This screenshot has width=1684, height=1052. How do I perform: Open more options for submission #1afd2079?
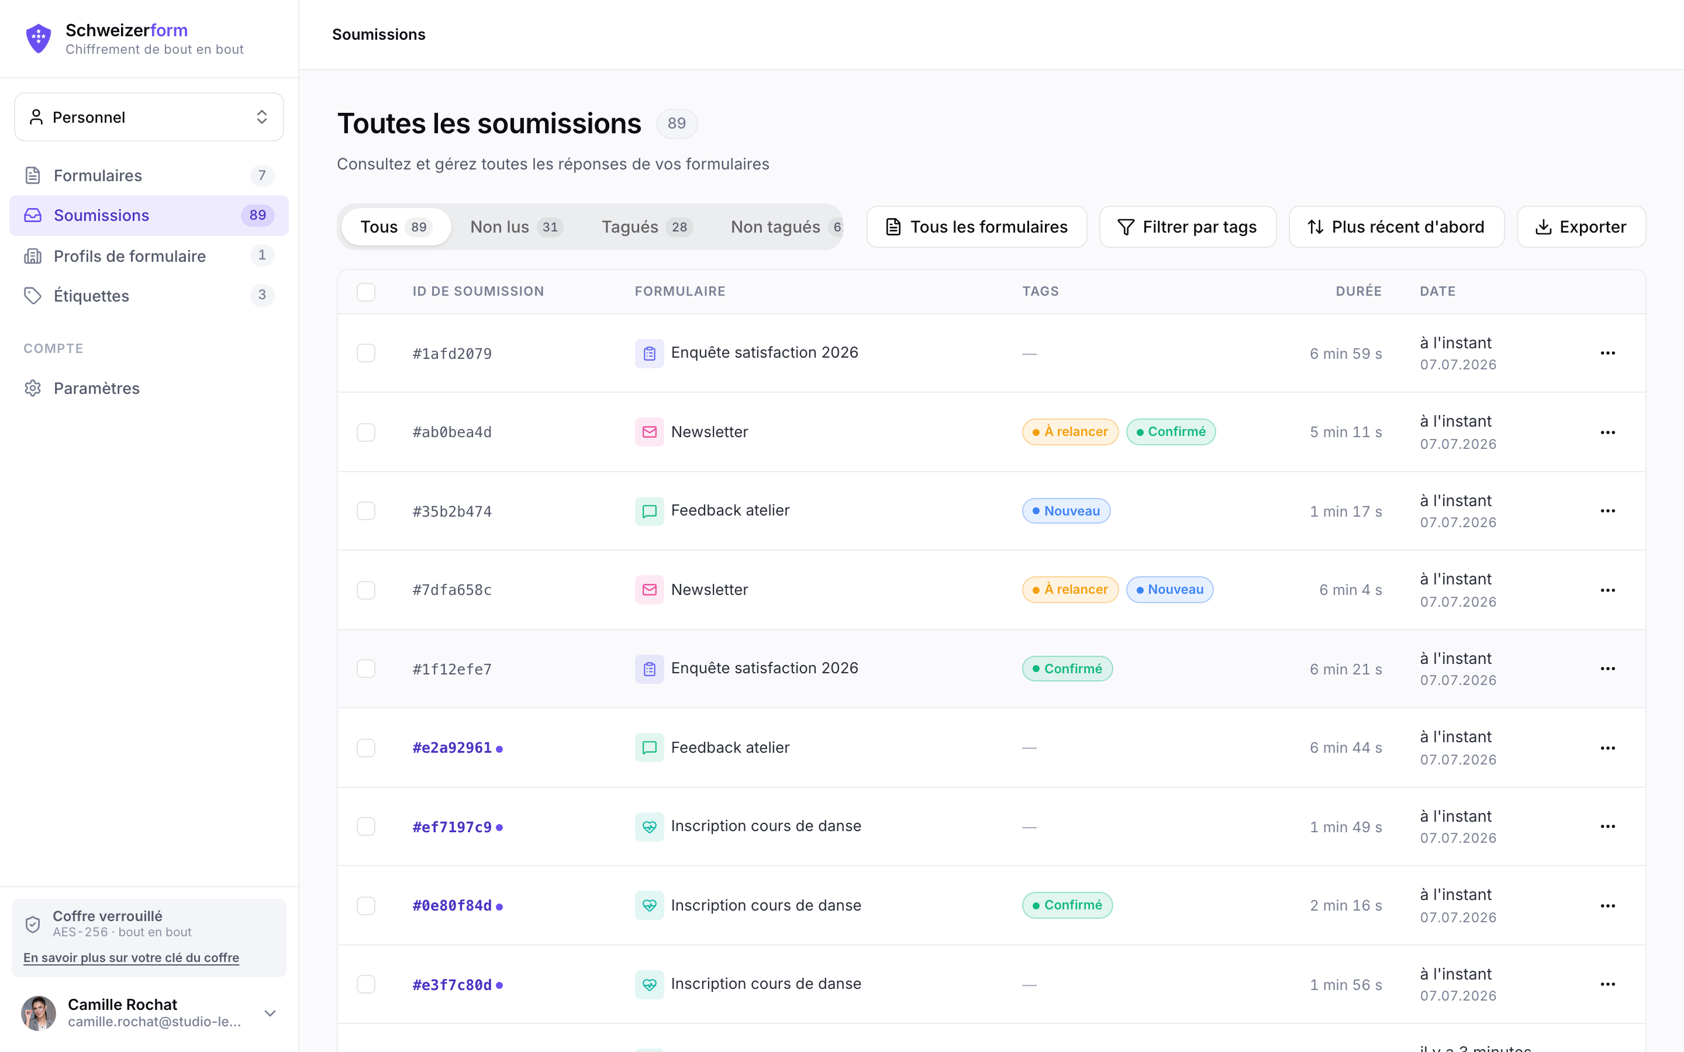(1607, 354)
